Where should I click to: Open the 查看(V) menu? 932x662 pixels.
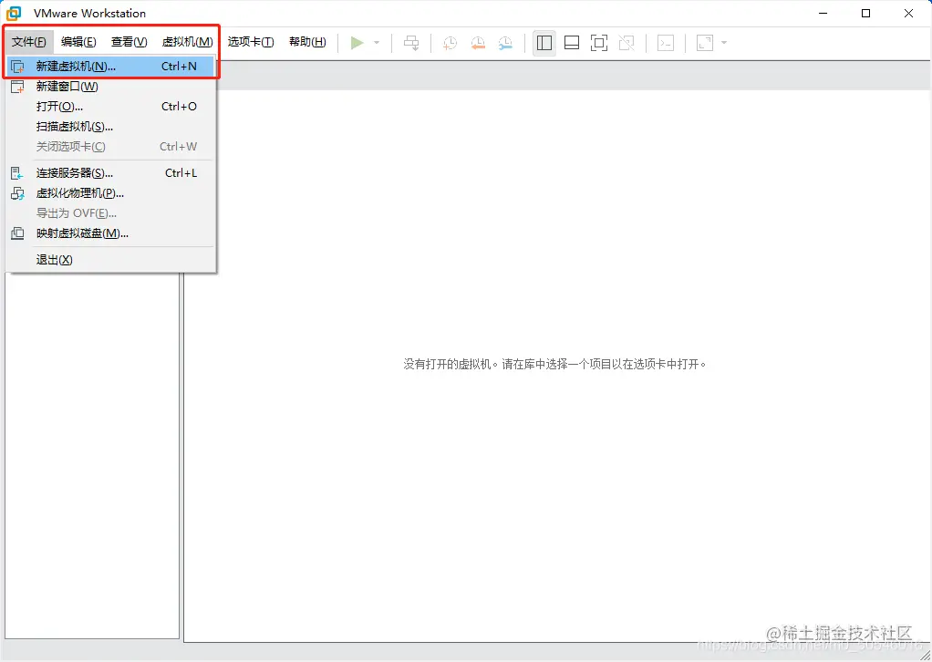pyautogui.click(x=129, y=42)
